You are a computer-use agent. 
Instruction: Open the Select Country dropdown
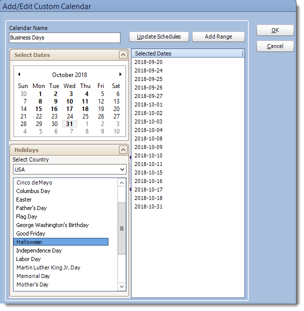pos(122,169)
